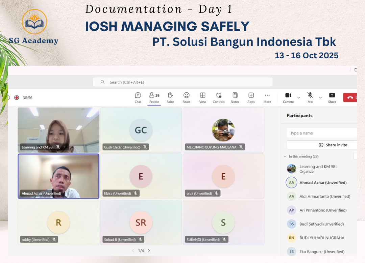Open the Chat panel
The image size is (365, 263).
pos(138,97)
